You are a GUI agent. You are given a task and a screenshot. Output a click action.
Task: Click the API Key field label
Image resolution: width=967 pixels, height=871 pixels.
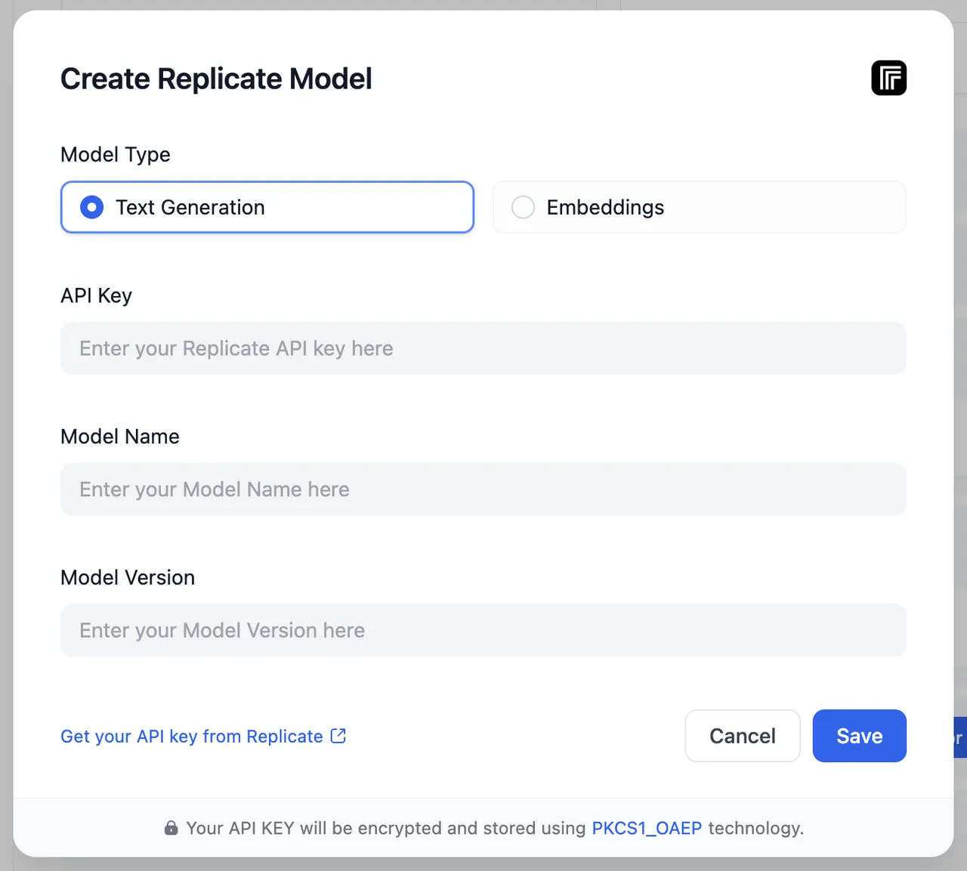pyautogui.click(x=96, y=295)
